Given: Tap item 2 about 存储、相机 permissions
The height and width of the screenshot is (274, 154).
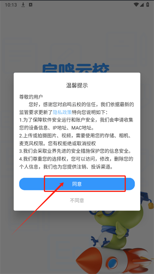Looking at the screenshot, I should (x=76, y=139).
